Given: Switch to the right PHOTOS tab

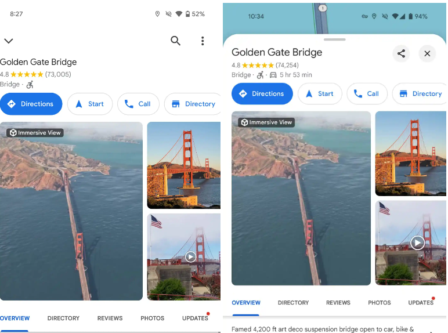Looking at the screenshot, I should tap(379, 302).
